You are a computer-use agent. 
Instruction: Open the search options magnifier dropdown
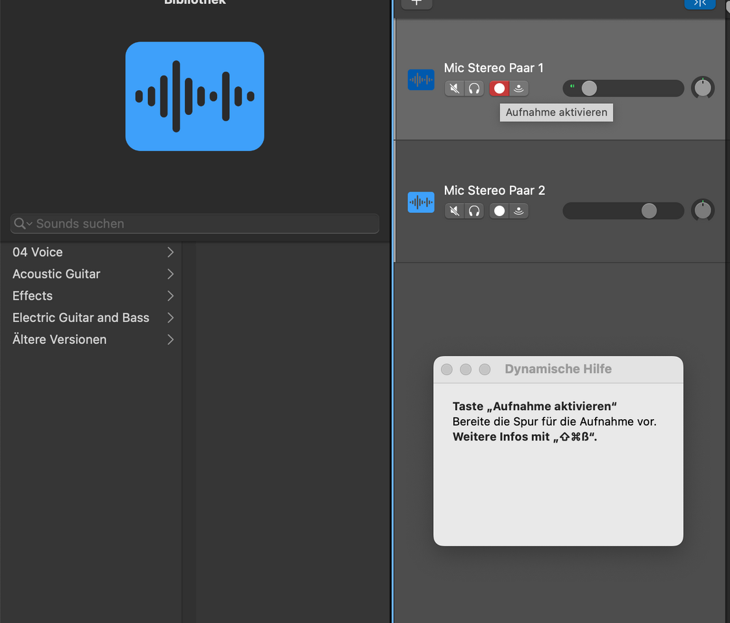(x=22, y=224)
